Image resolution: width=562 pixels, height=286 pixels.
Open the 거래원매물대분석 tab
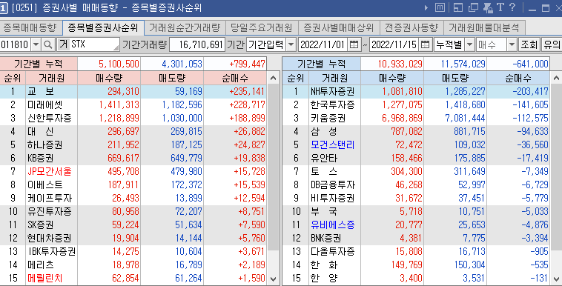[484, 27]
